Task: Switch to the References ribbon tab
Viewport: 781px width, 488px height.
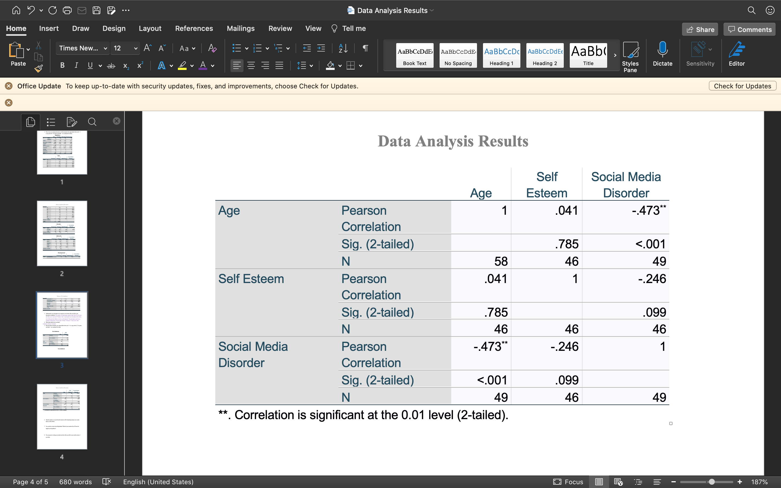Action: click(194, 28)
